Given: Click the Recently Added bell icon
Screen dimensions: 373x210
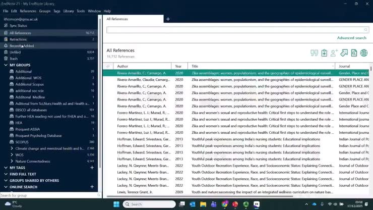Looking at the screenshot, I should (6, 46).
